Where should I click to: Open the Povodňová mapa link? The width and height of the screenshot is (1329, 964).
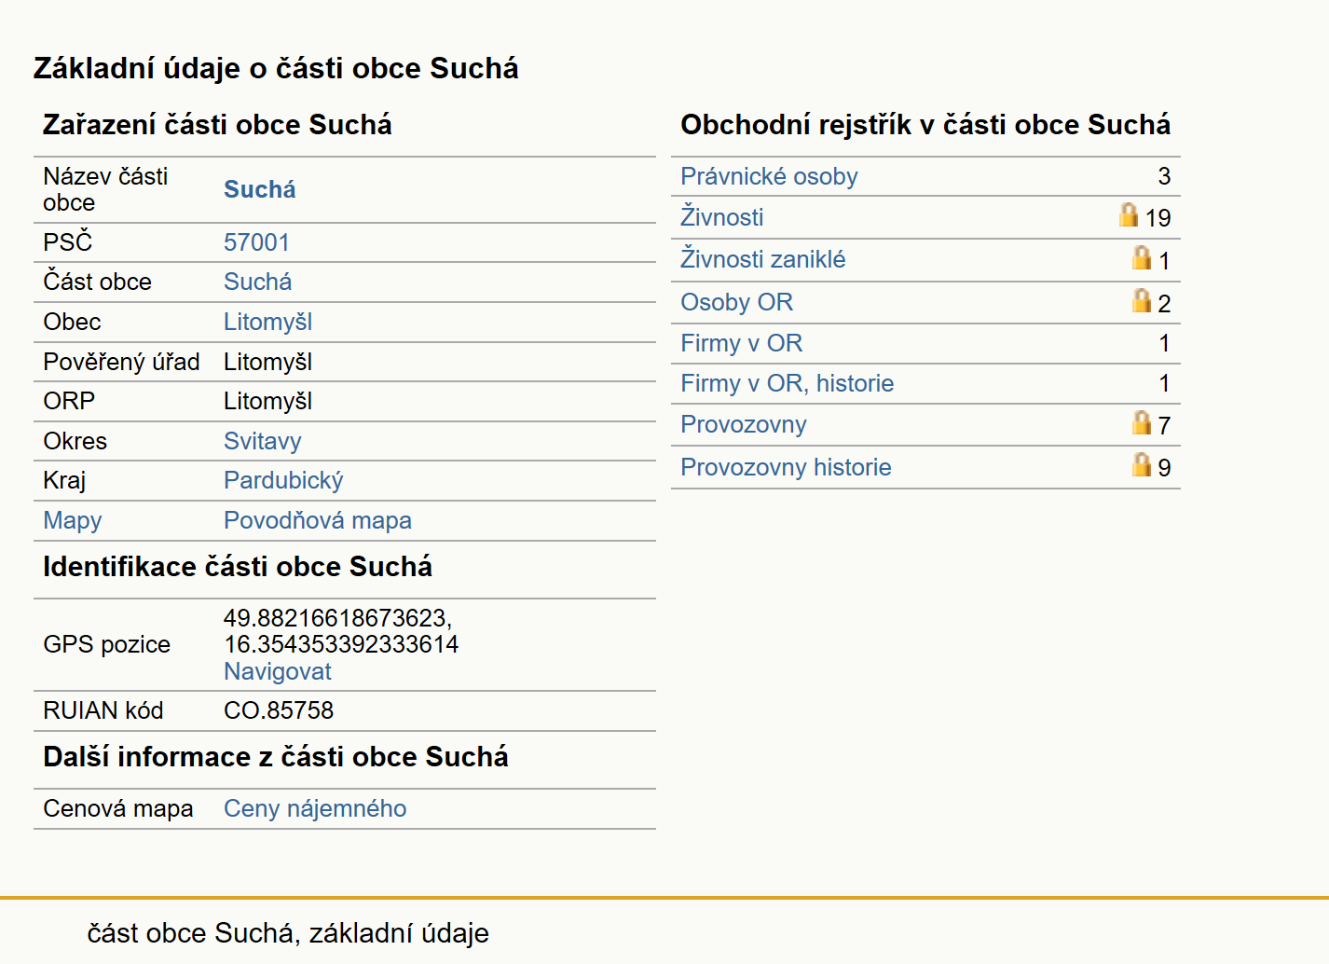[x=318, y=520]
